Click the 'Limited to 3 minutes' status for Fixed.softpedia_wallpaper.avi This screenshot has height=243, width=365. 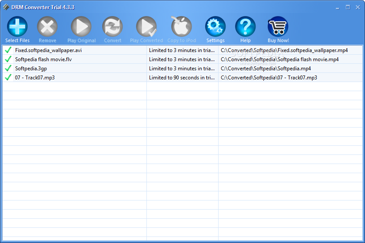182,50
